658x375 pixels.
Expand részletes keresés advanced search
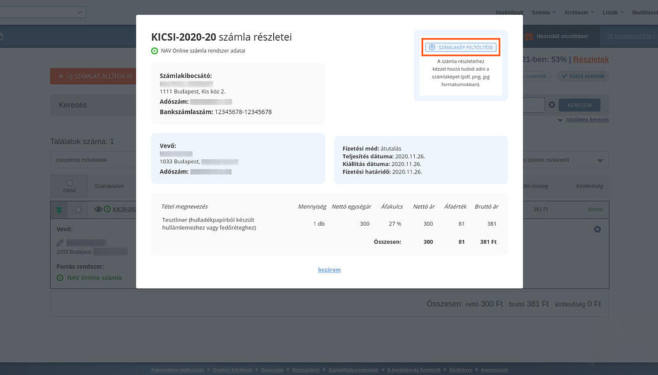pyautogui.click(x=583, y=120)
